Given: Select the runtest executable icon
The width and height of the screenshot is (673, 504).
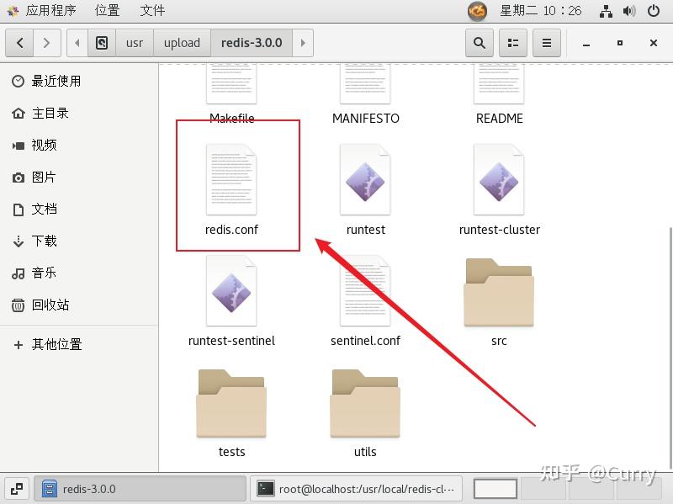Looking at the screenshot, I should [365, 179].
